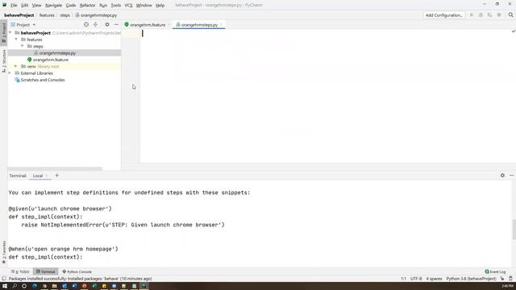Click features in navigation breadcrumb

click(47, 15)
